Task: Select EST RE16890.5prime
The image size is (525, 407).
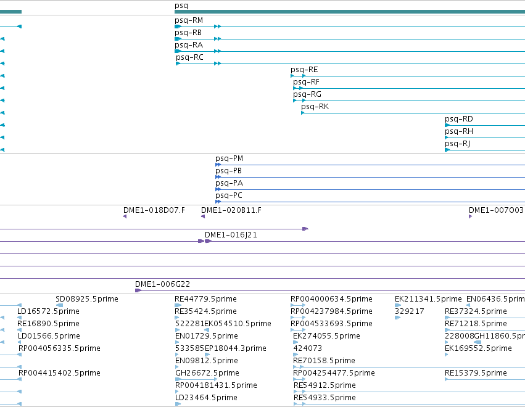Action: [x=49, y=324]
